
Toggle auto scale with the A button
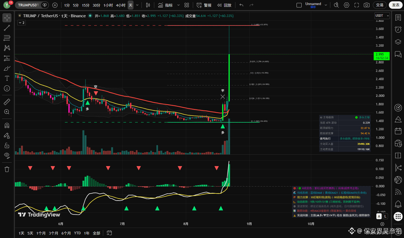click(379, 217)
